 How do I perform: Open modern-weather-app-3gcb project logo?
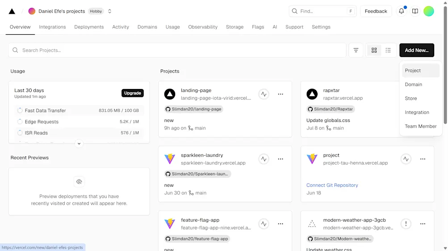(312, 224)
